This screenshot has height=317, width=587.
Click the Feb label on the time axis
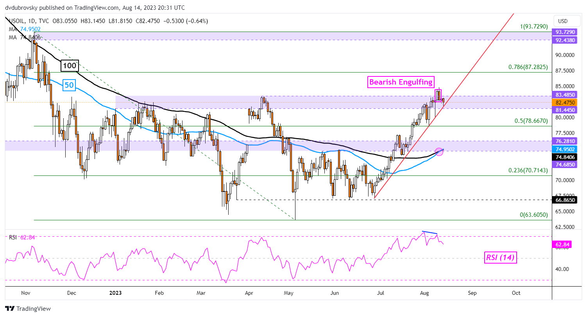[159, 293]
